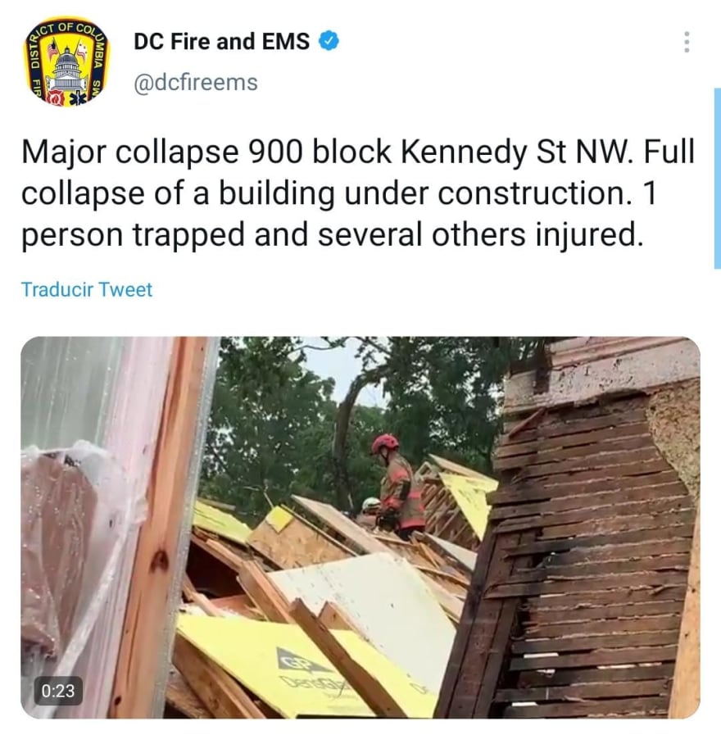Open the "DC Fire and EMS" display name
The width and height of the screenshot is (721, 735).
click(222, 41)
